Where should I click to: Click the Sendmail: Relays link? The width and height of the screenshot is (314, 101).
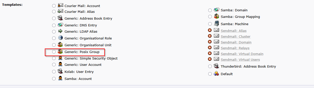(x=235, y=48)
